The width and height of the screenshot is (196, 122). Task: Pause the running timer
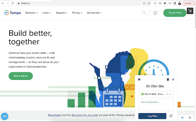[x=139, y=79]
